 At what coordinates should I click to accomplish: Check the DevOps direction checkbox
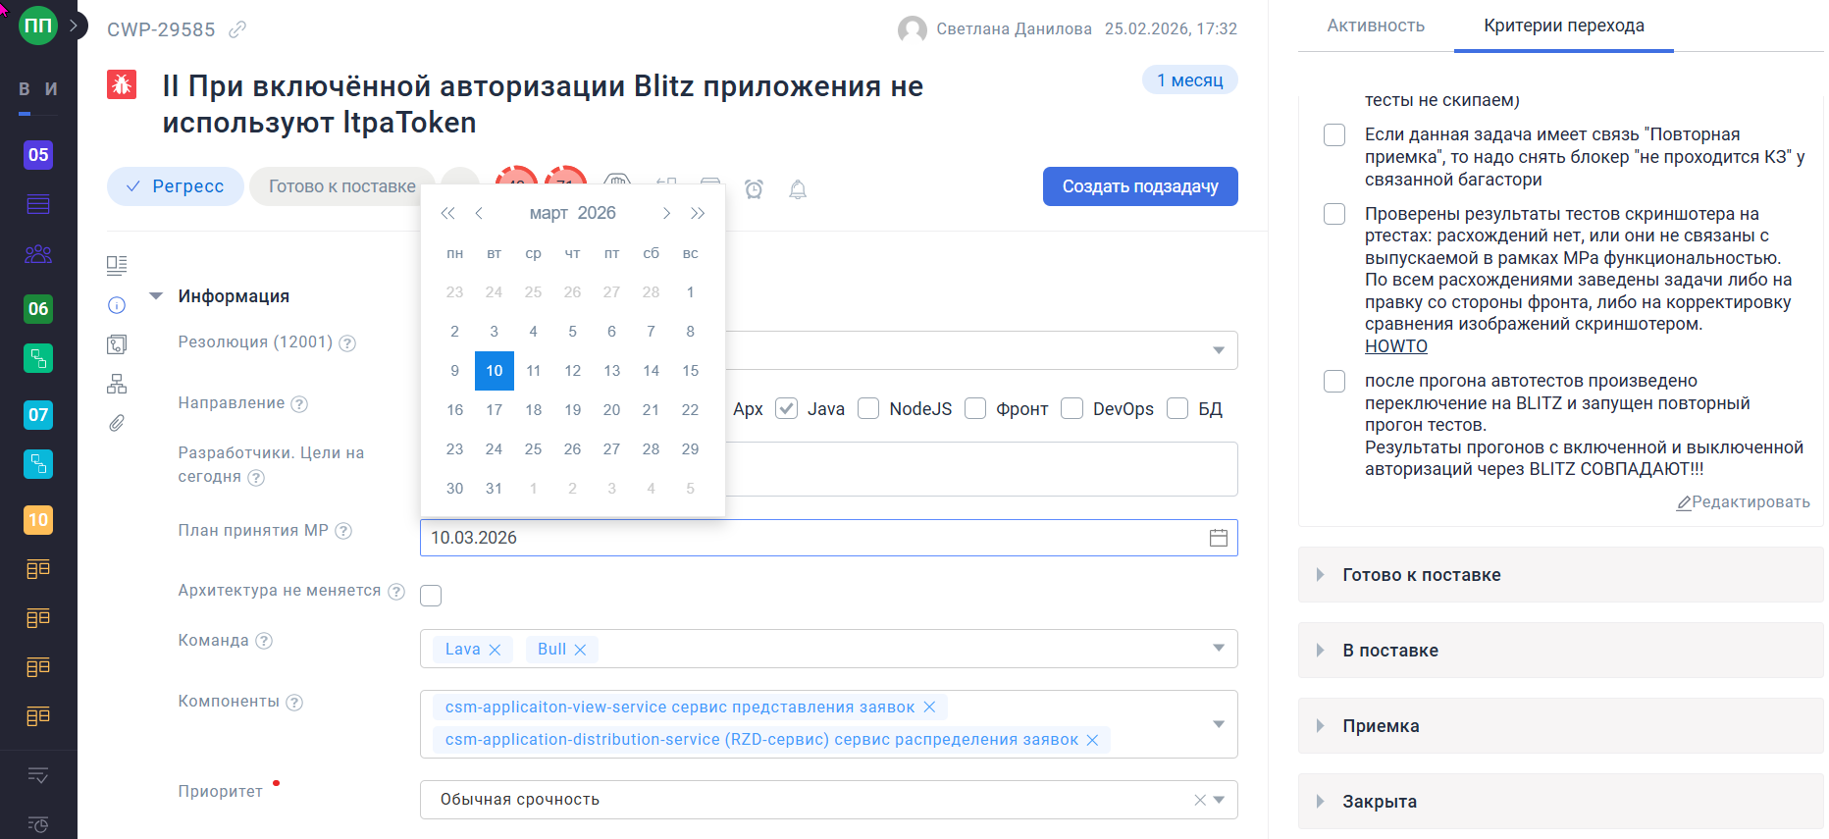pos(1072,408)
